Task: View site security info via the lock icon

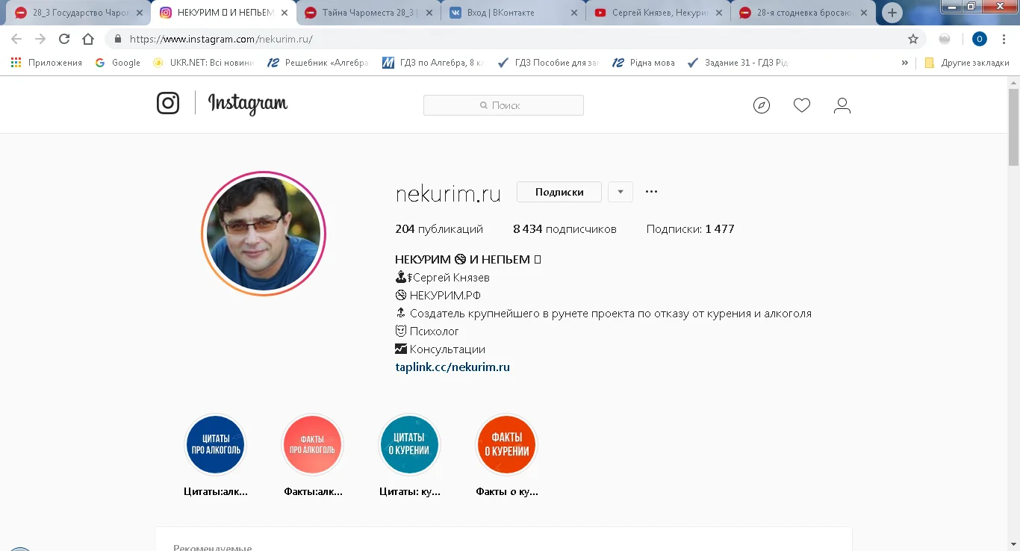Action: 117,39
